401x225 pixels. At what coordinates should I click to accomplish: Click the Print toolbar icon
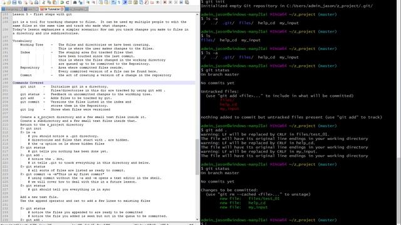(36, 2)
